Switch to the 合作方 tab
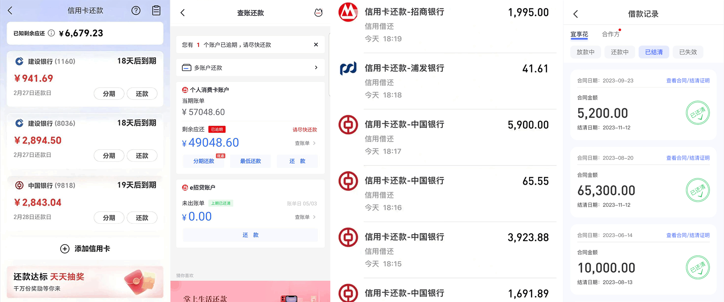The height and width of the screenshot is (302, 724). (610, 34)
